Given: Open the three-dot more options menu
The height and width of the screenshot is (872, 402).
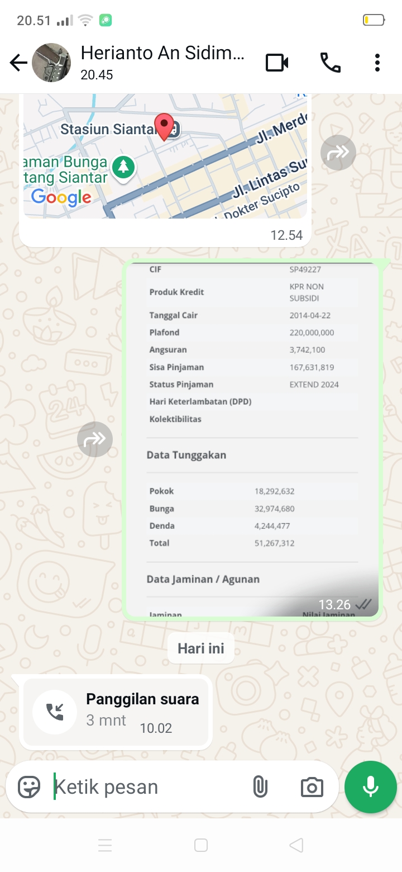Looking at the screenshot, I should (x=377, y=63).
